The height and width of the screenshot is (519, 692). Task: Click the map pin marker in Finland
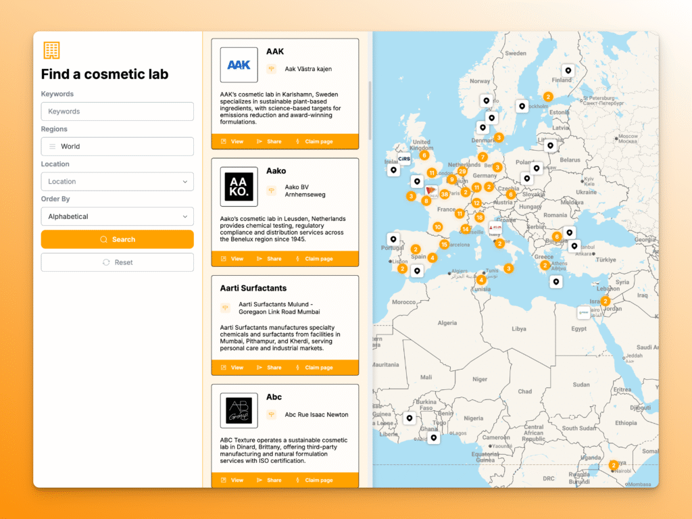pos(568,70)
